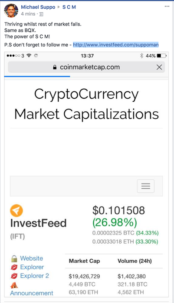Click the padlock secure site icon
The height and width of the screenshot is (303, 174).
point(55,67)
